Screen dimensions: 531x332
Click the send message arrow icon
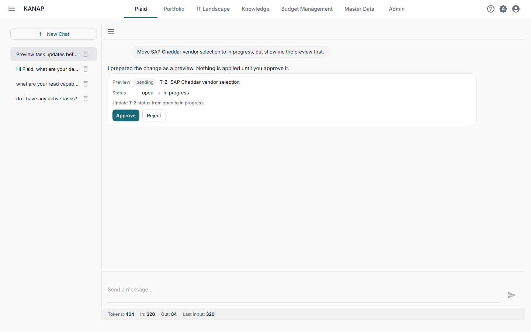[x=511, y=295]
